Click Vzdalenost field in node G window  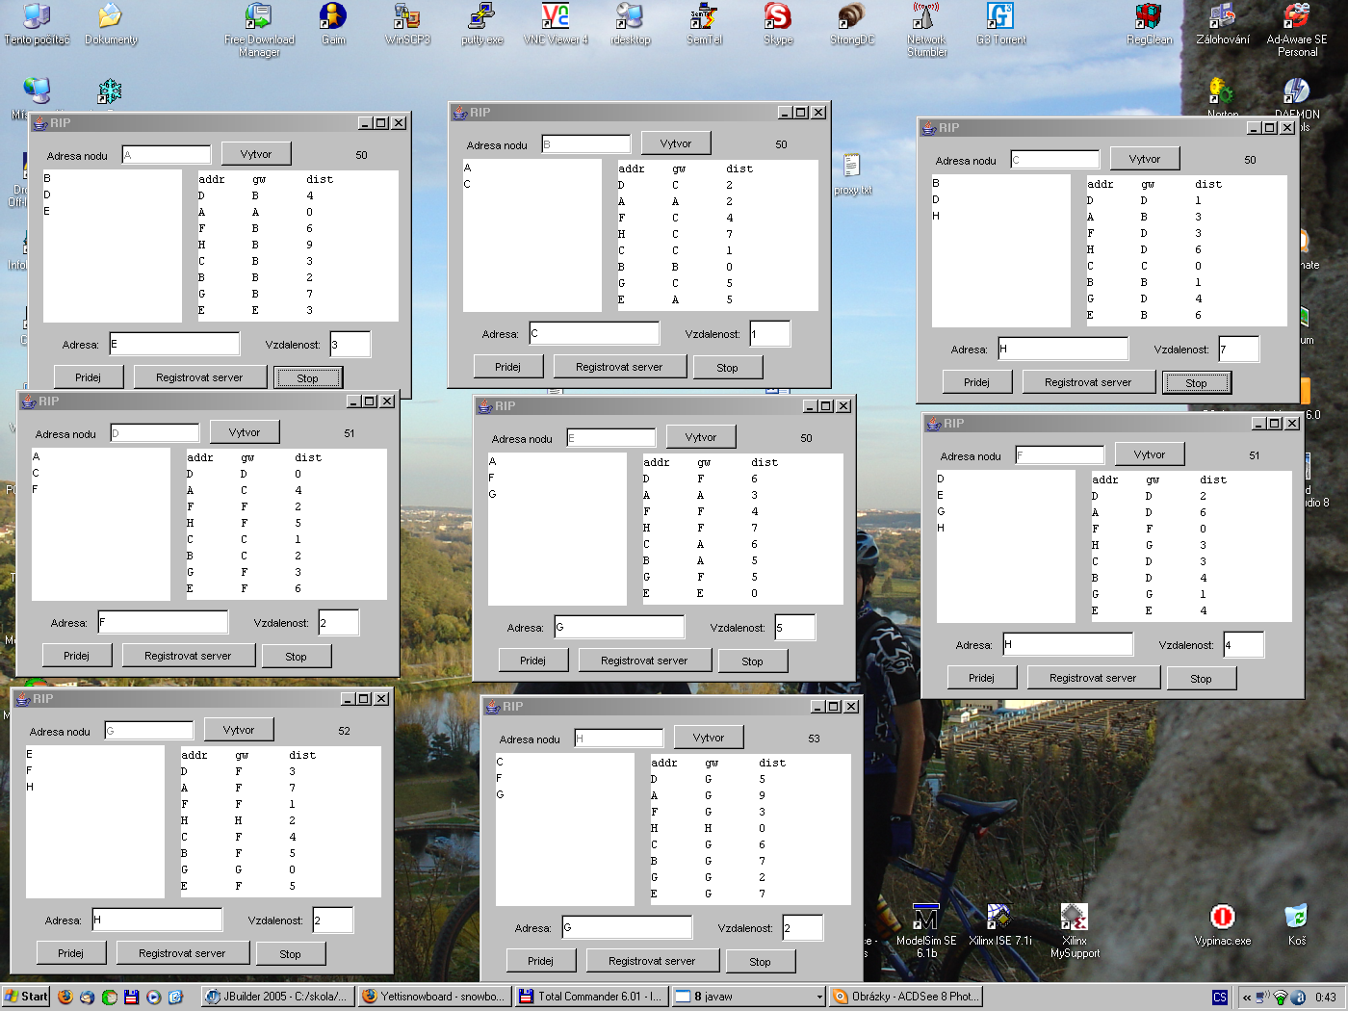point(333,920)
